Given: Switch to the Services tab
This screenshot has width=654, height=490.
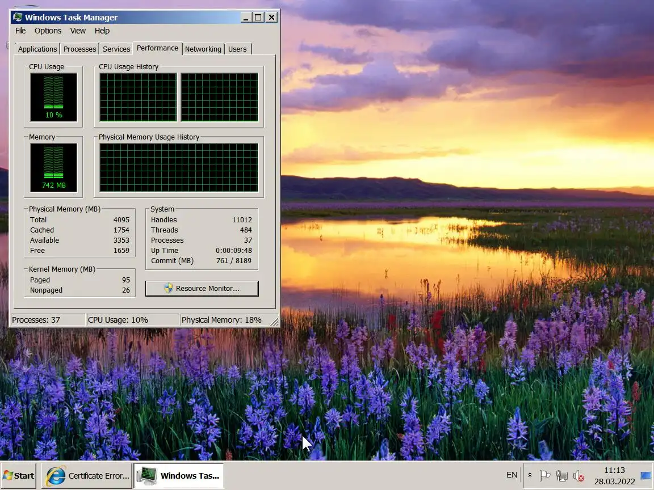Looking at the screenshot, I should click(x=116, y=49).
